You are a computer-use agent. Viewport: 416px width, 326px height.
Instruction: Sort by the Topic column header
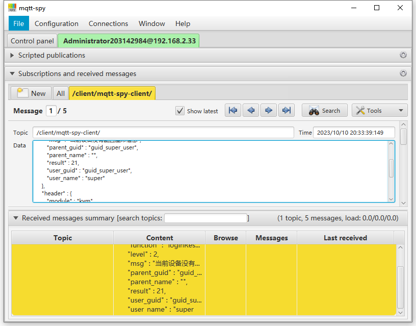(63, 238)
